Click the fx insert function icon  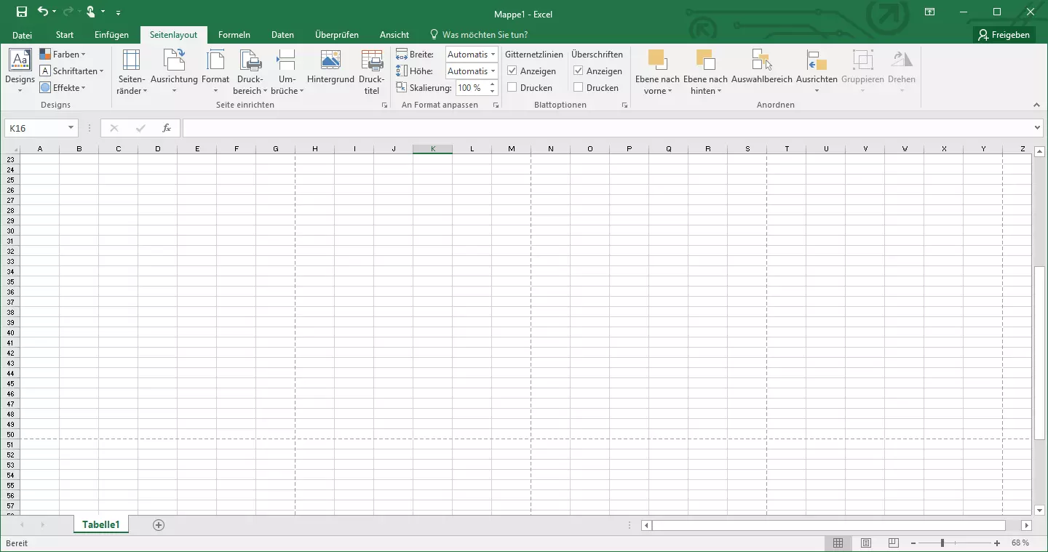pyautogui.click(x=167, y=128)
